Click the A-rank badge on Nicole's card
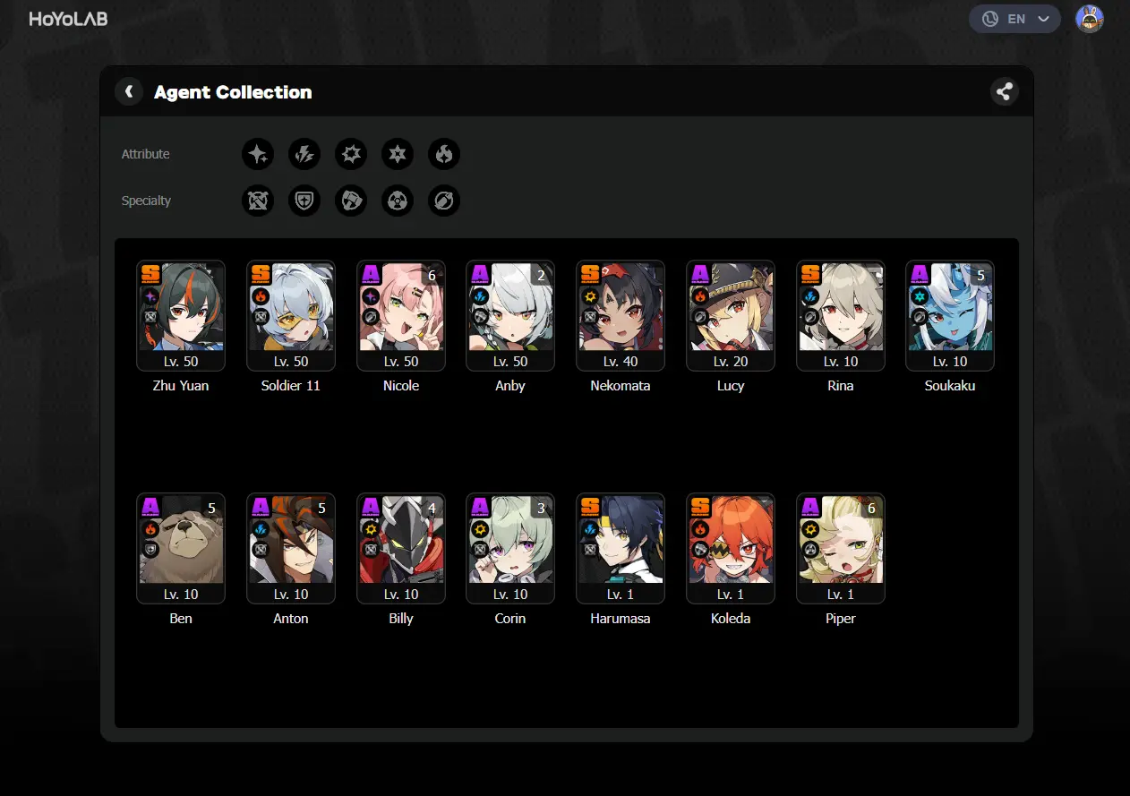This screenshot has height=796, width=1130. [371, 274]
